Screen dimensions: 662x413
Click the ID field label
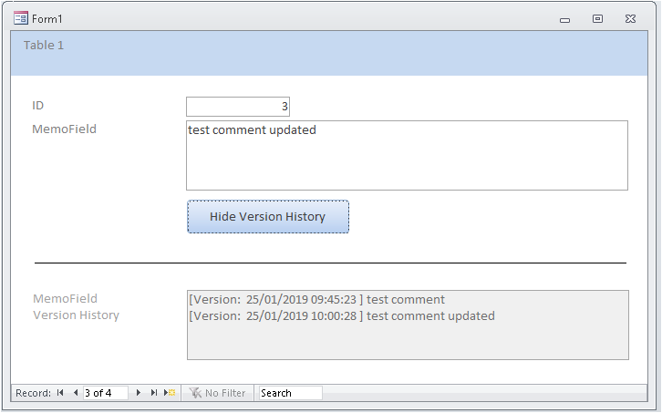38,106
